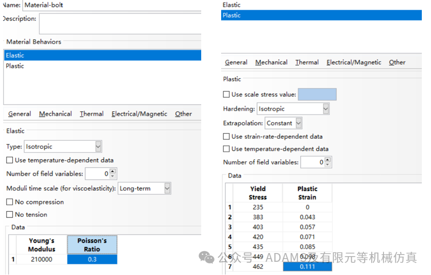Increase Plastic number of field variables
The height and width of the screenshot is (275, 431).
[328, 160]
